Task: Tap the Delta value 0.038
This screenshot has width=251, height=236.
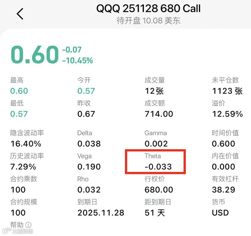Action: [x=89, y=144]
